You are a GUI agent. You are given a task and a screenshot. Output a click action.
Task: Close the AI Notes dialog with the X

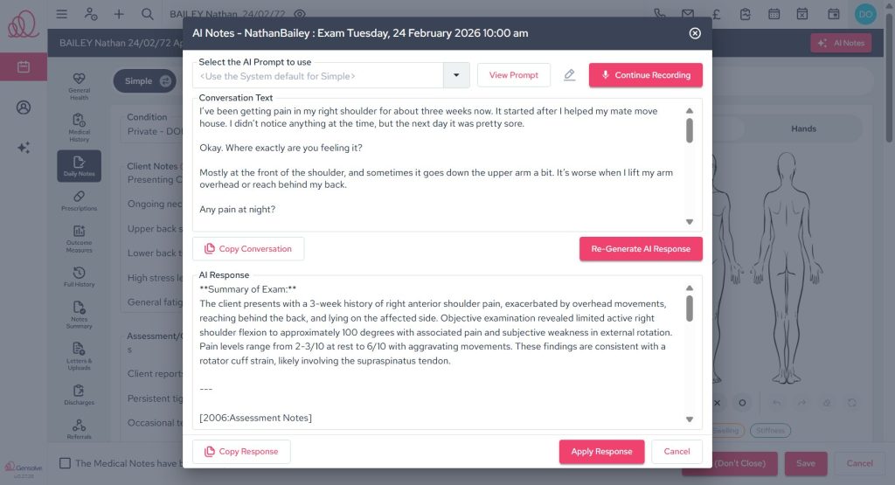pos(695,33)
